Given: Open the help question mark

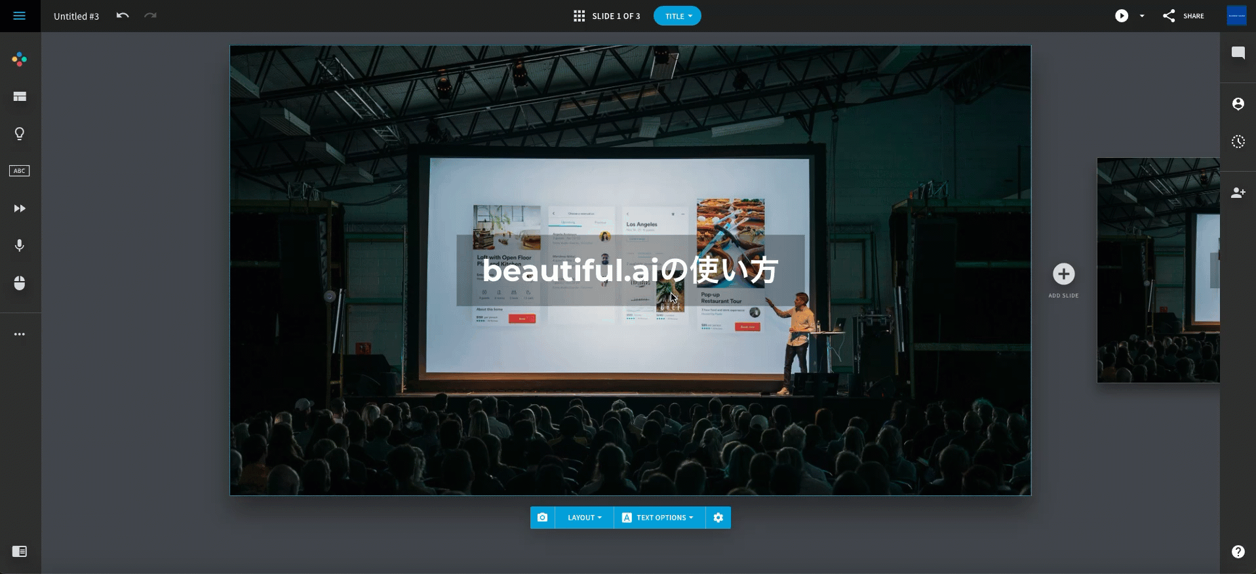Looking at the screenshot, I should (1238, 552).
